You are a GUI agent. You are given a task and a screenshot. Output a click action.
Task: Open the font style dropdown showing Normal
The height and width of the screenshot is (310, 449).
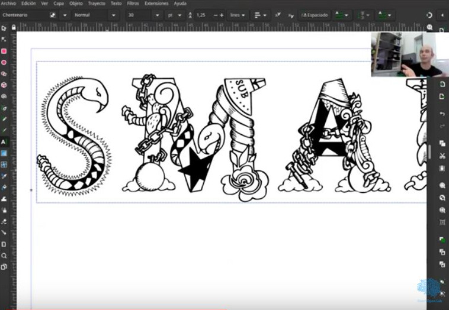pos(95,15)
